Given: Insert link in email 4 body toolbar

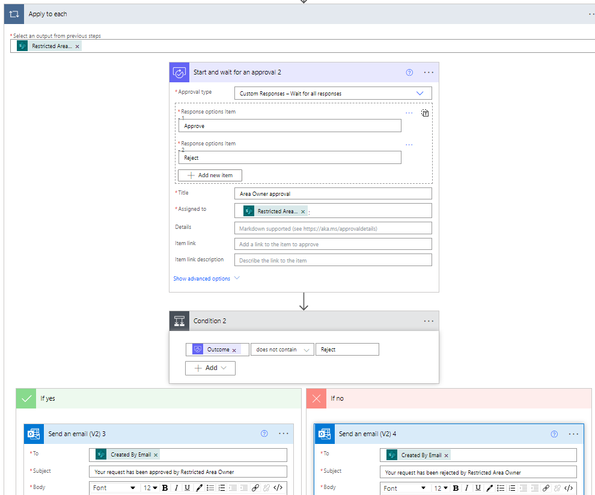Looking at the screenshot, I should tap(546, 488).
